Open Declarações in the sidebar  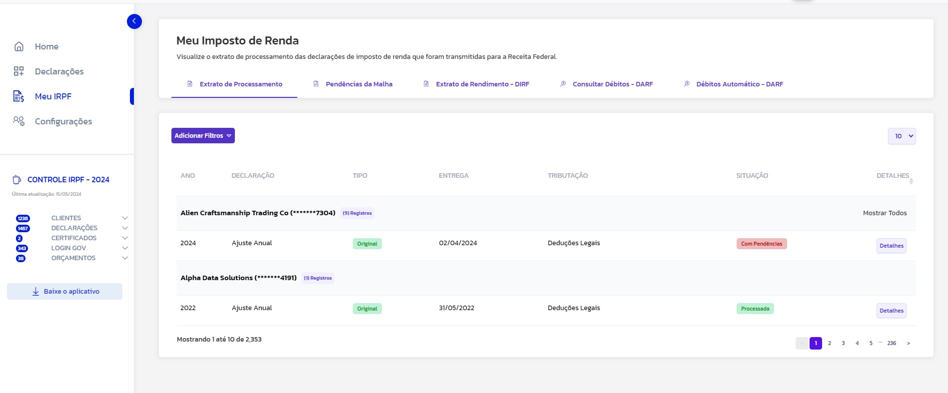tap(59, 71)
